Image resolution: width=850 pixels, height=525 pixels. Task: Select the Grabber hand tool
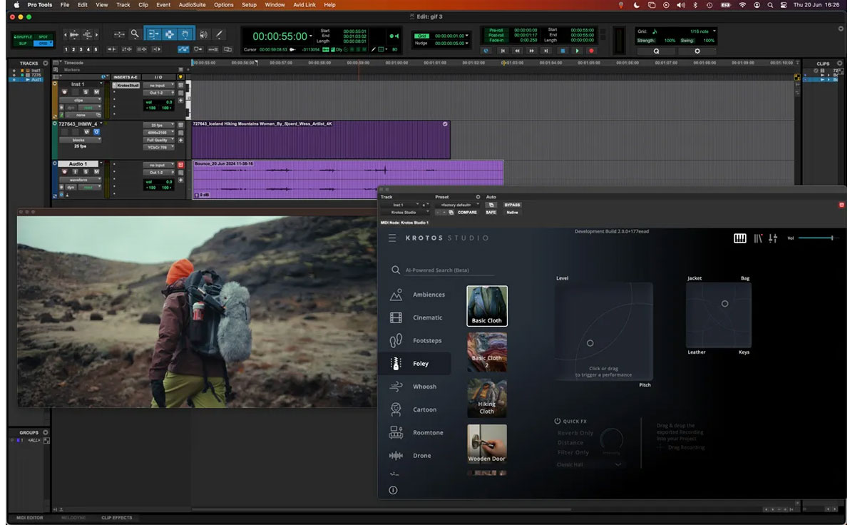click(185, 34)
